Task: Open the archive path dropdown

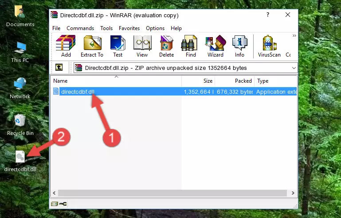Action: click(294, 68)
